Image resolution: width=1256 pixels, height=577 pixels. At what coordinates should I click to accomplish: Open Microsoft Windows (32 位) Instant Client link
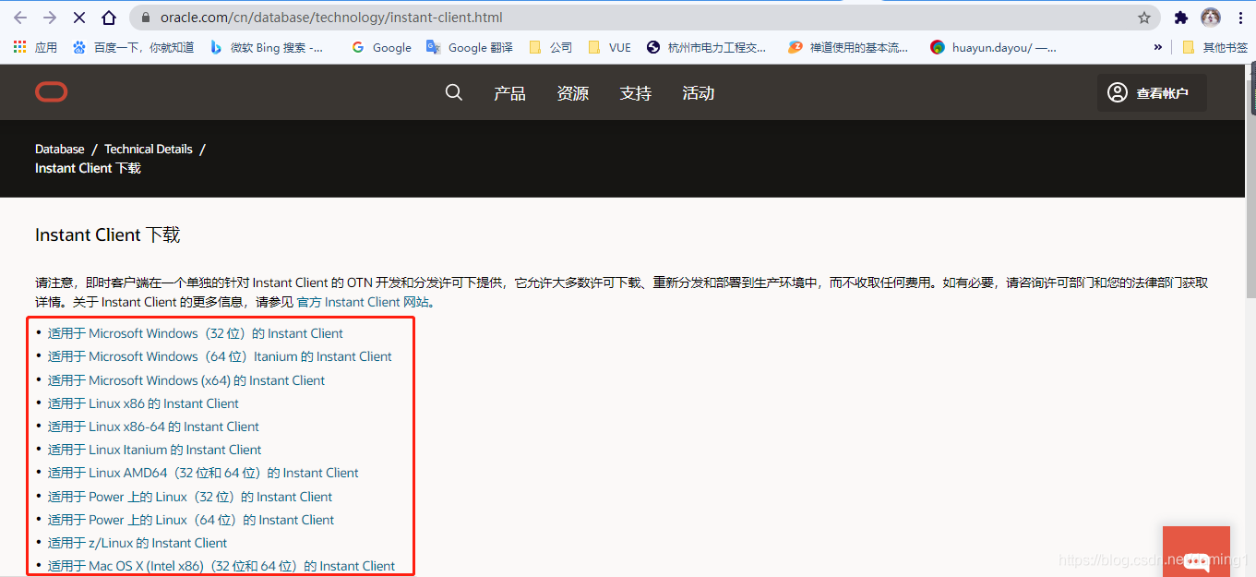196,333
